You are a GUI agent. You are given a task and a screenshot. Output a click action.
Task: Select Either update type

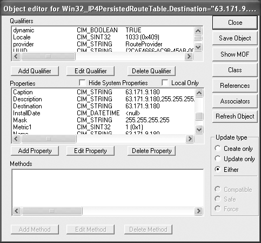click(218, 169)
